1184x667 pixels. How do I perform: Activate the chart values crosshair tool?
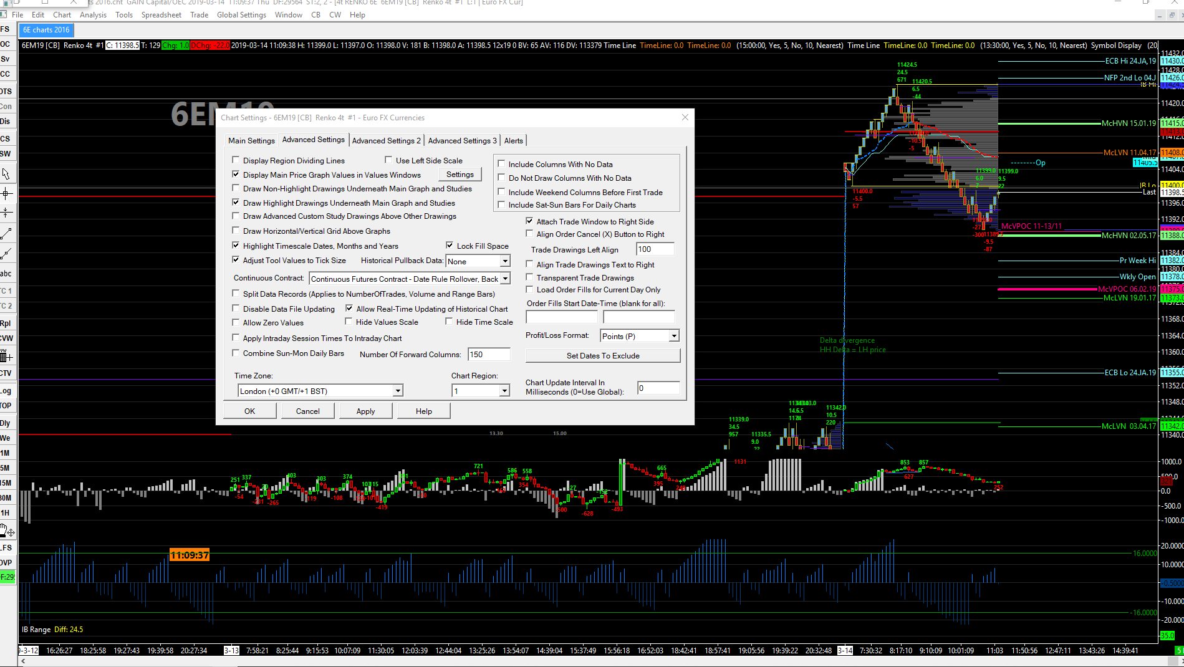(6, 193)
